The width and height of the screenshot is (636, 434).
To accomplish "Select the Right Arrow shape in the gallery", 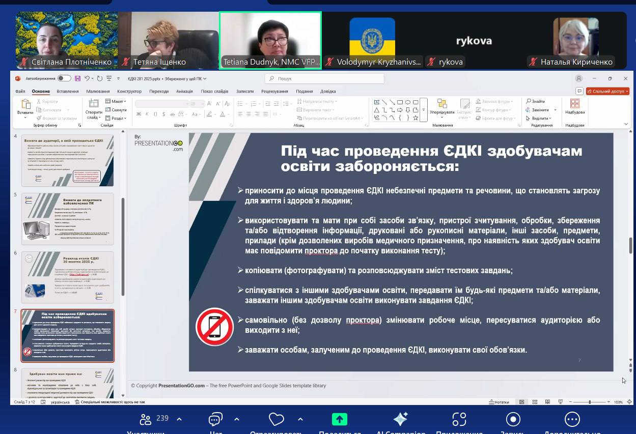I will (x=400, y=109).
